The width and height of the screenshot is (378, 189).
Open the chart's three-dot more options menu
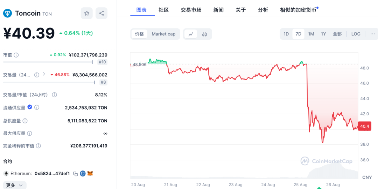click(x=372, y=34)
